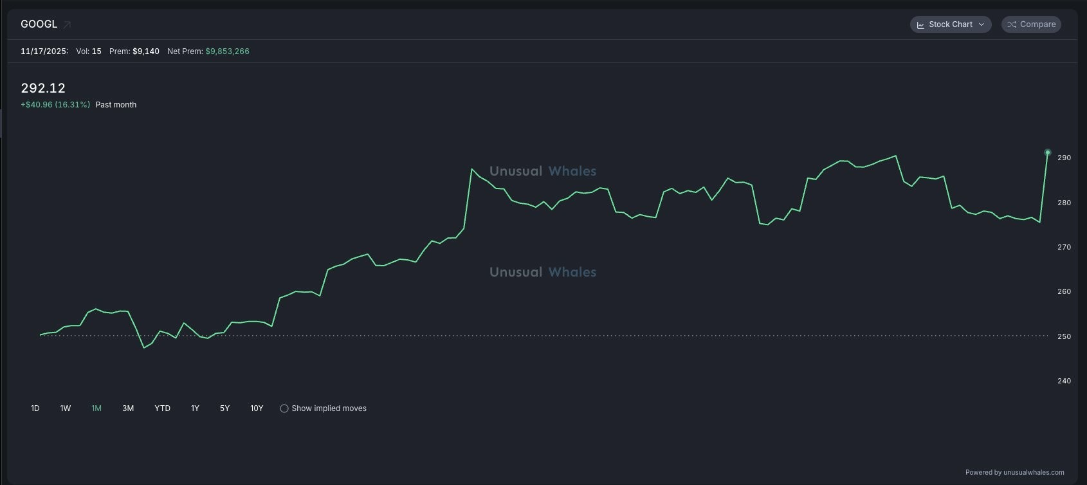
Task: Click the 250 label on price axis
Action: pos(1064,336)
